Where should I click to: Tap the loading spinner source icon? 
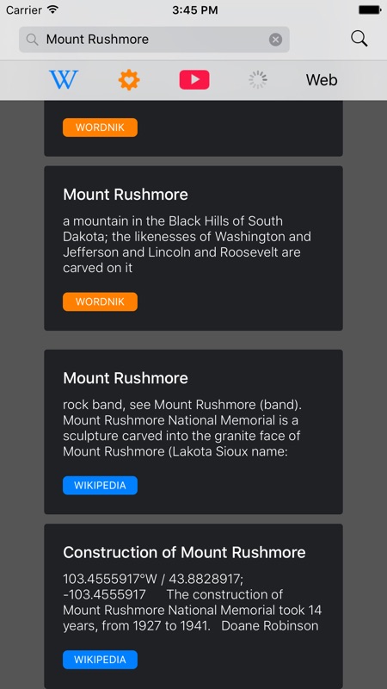(x=258, y=80)
